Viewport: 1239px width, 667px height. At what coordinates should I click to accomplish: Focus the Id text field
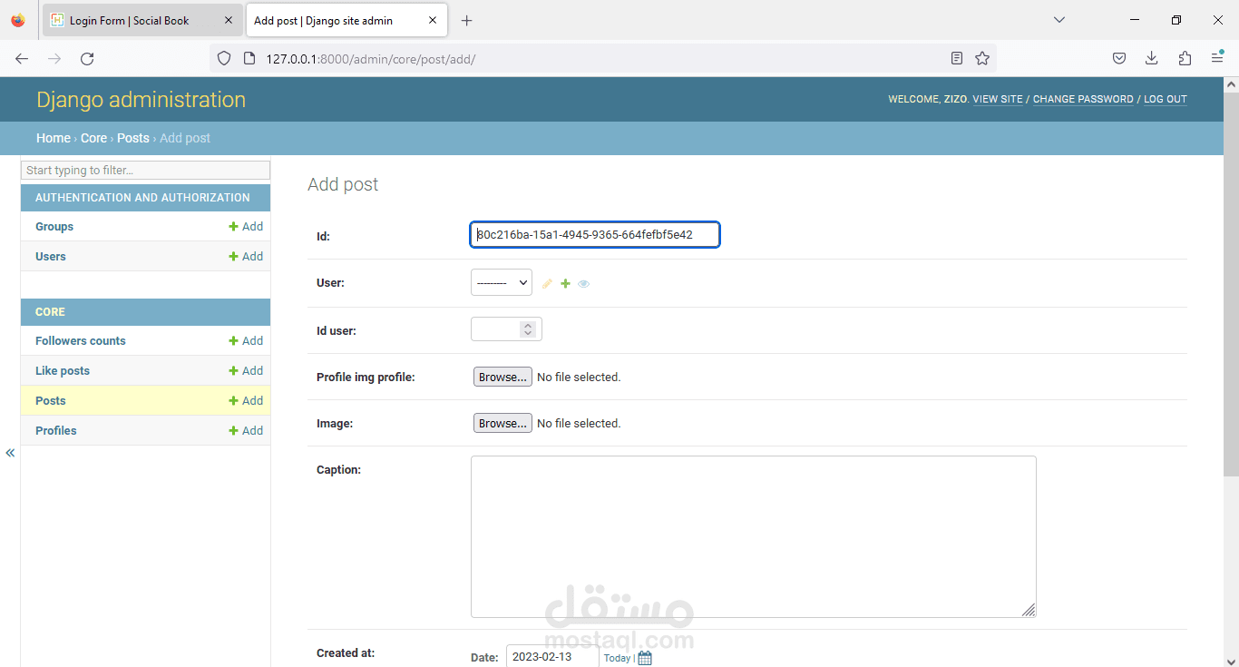(x=595, y=235)
